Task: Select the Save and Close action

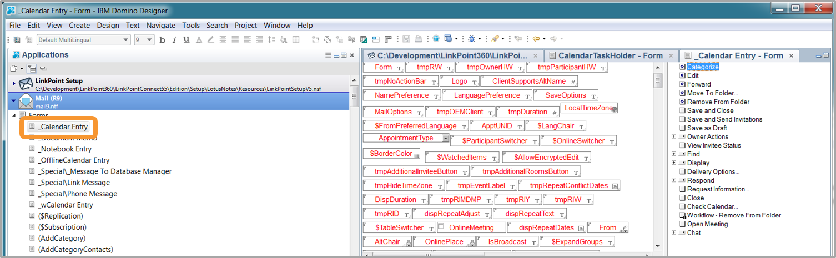Action: coord(710,110)
